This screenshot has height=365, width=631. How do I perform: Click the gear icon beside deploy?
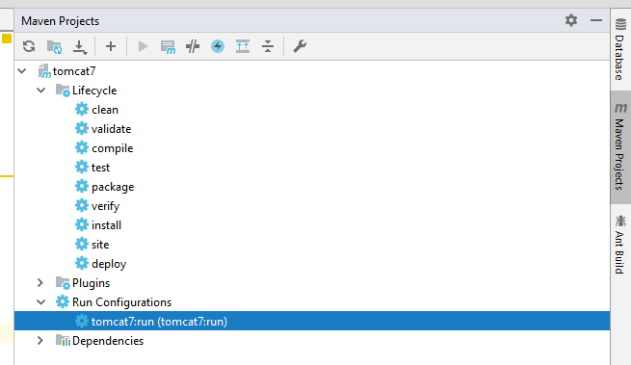(x=82, y=263)
